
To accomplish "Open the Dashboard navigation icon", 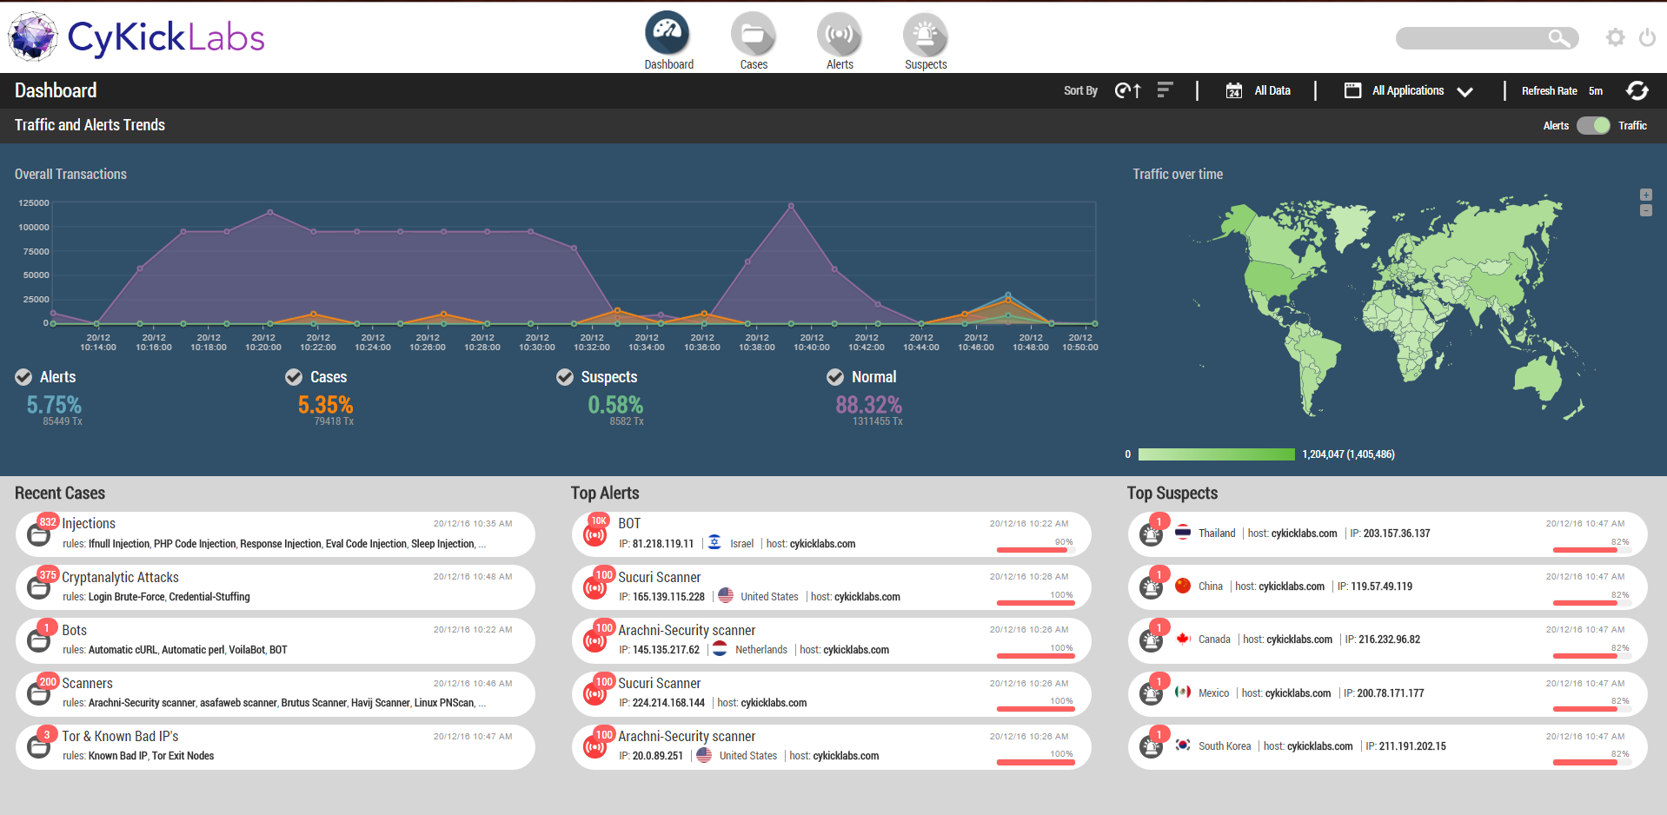I will [x=667, y=33].
